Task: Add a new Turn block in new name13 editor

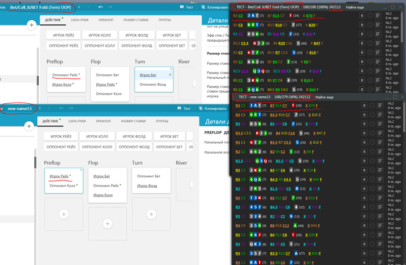Action: click(151, 214)
